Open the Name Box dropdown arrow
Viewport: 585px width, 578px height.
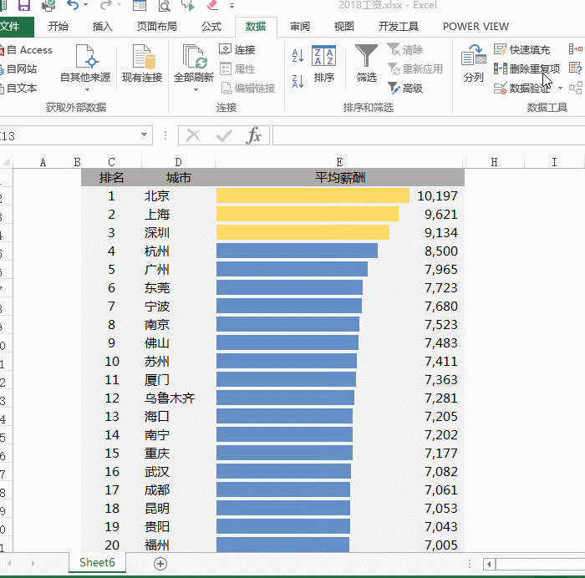(x=145, y=135)
